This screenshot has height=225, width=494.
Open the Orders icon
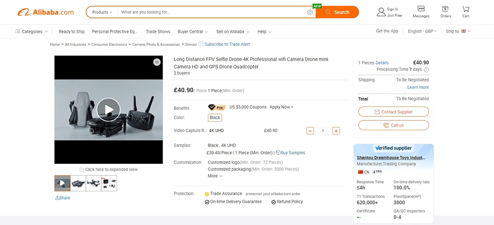(446, 9)
